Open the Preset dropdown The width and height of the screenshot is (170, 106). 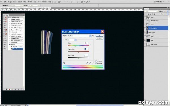(x=80, y=36)
